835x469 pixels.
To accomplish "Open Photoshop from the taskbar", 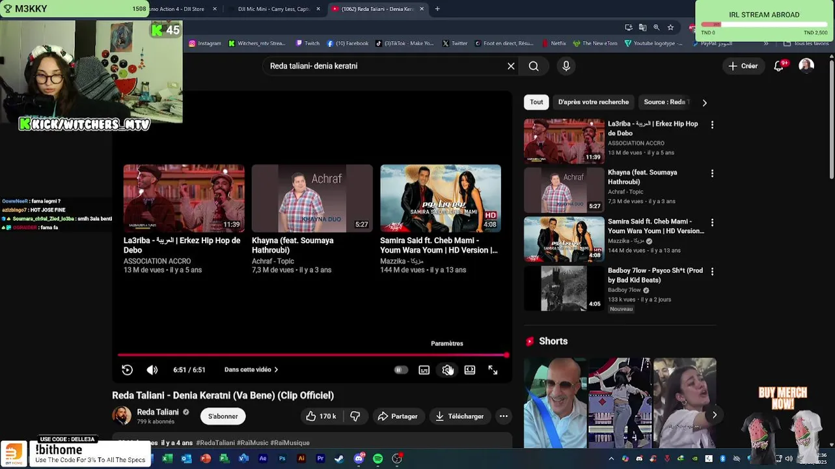I will coord(282,459).
